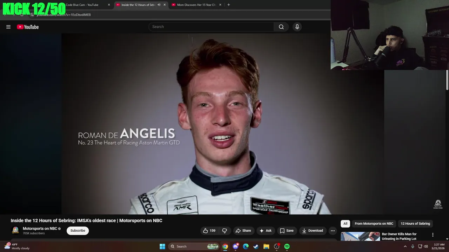449x252 pixels.
Task: Focus the YouTube search input field
Action: (x=212, y=27)
